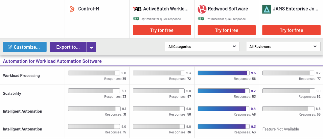The height and width of the screenshot is (139, 323).
Task: Click Try for free under JAMS Enterprise
Action: 292,30
